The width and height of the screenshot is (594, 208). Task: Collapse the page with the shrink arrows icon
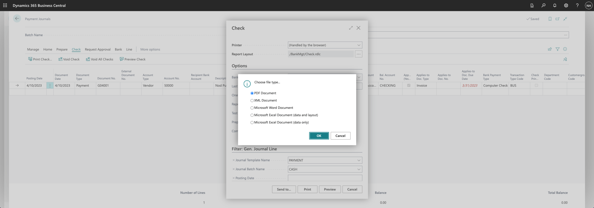pos(565,19)
